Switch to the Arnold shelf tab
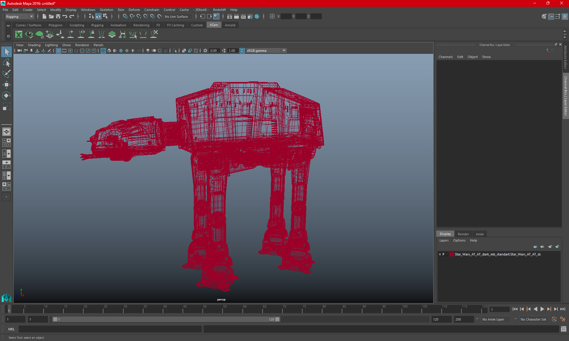Image resolution: width=569 pixels, height=341 pixels. click(x=230, y=25)
